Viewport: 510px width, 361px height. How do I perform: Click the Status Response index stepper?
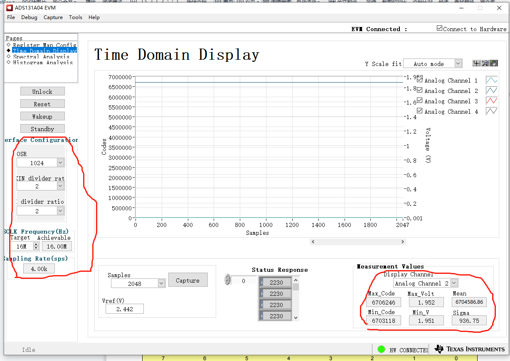227,279
